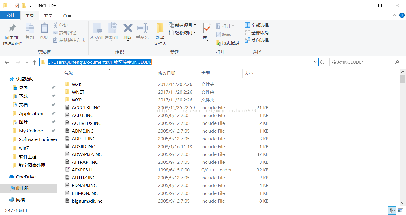Open the Quick Access Toolbar customize arrow
Screen dimensions: 406x215
click(x=30, y=6)
